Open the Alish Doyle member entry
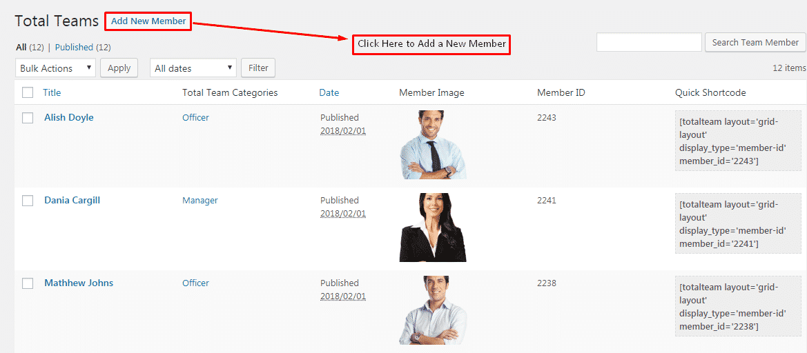The image size is (807, 353). coord(69,117)
